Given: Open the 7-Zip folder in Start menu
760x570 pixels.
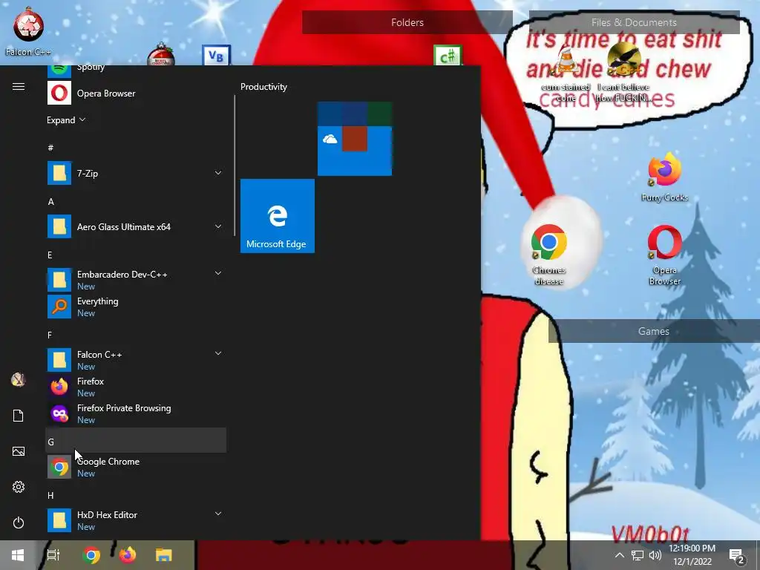Looking at the screenshot, I should [136, 173].
